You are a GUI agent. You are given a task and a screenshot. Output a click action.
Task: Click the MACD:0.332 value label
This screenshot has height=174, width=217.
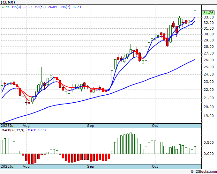(37, 130)
